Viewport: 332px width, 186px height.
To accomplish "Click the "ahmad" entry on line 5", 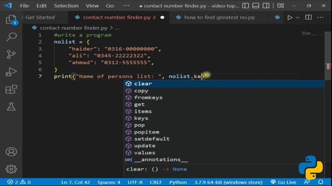I will click(111, 63).
